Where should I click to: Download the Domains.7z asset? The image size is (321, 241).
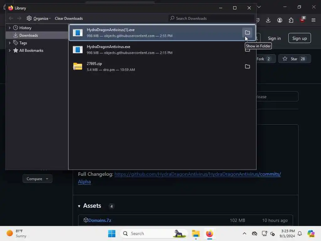click(99, 220)
